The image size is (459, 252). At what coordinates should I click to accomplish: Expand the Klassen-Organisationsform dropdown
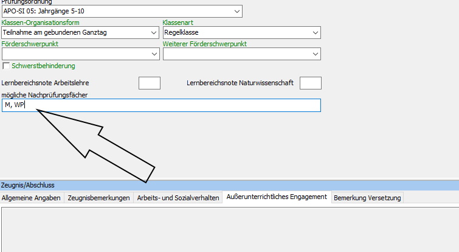[x=80, y=32]
